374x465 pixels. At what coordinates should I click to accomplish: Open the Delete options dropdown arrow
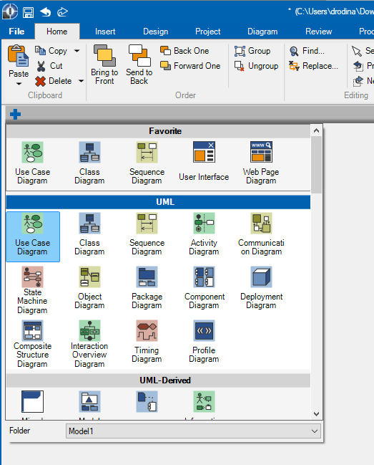81,81
